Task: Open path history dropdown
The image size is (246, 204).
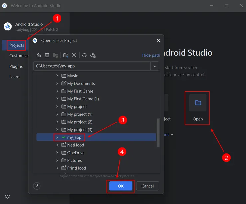Action: (x=155, y=66)
